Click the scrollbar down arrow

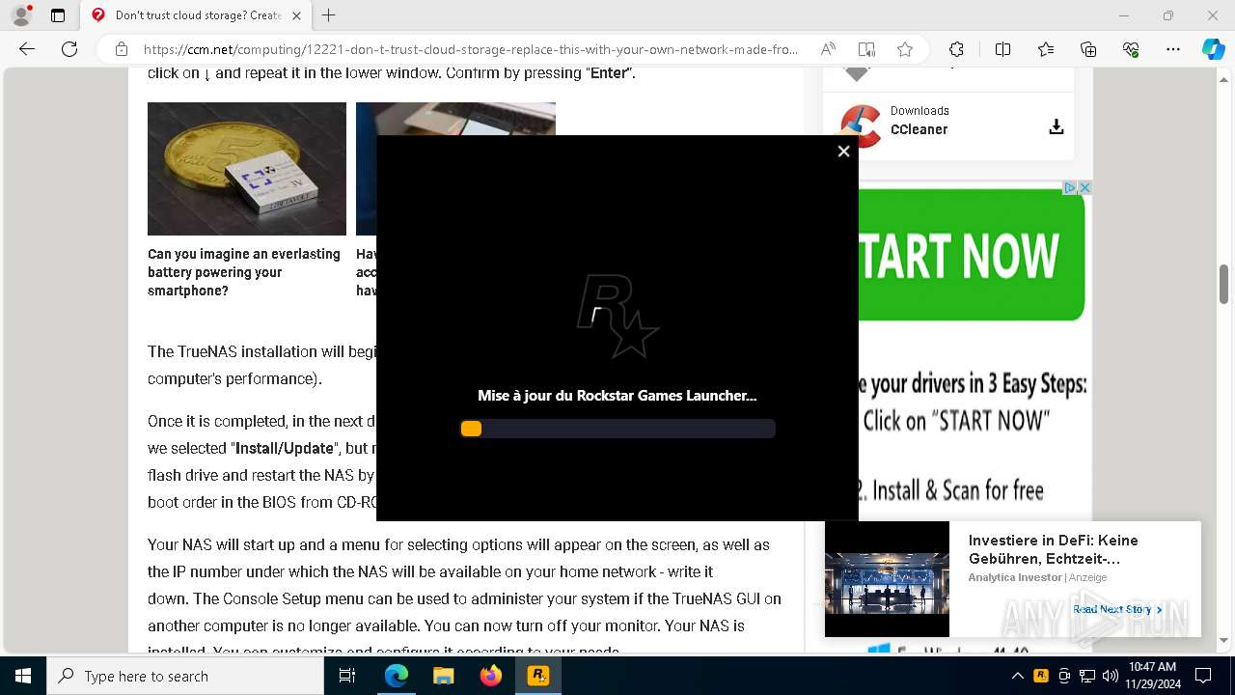coord(1224,640)
